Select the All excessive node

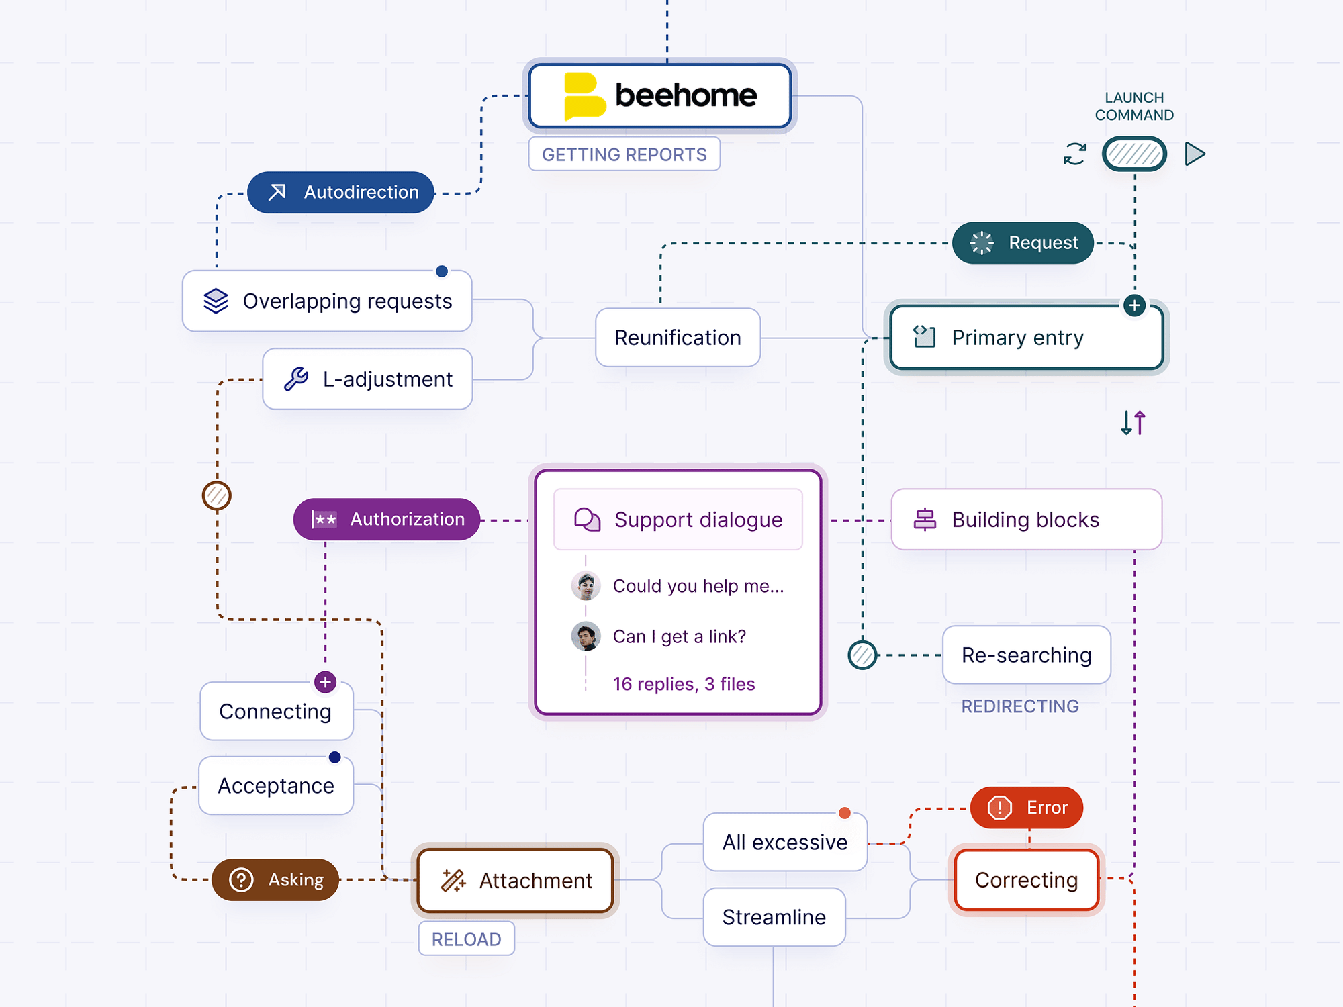click(785, 842)
